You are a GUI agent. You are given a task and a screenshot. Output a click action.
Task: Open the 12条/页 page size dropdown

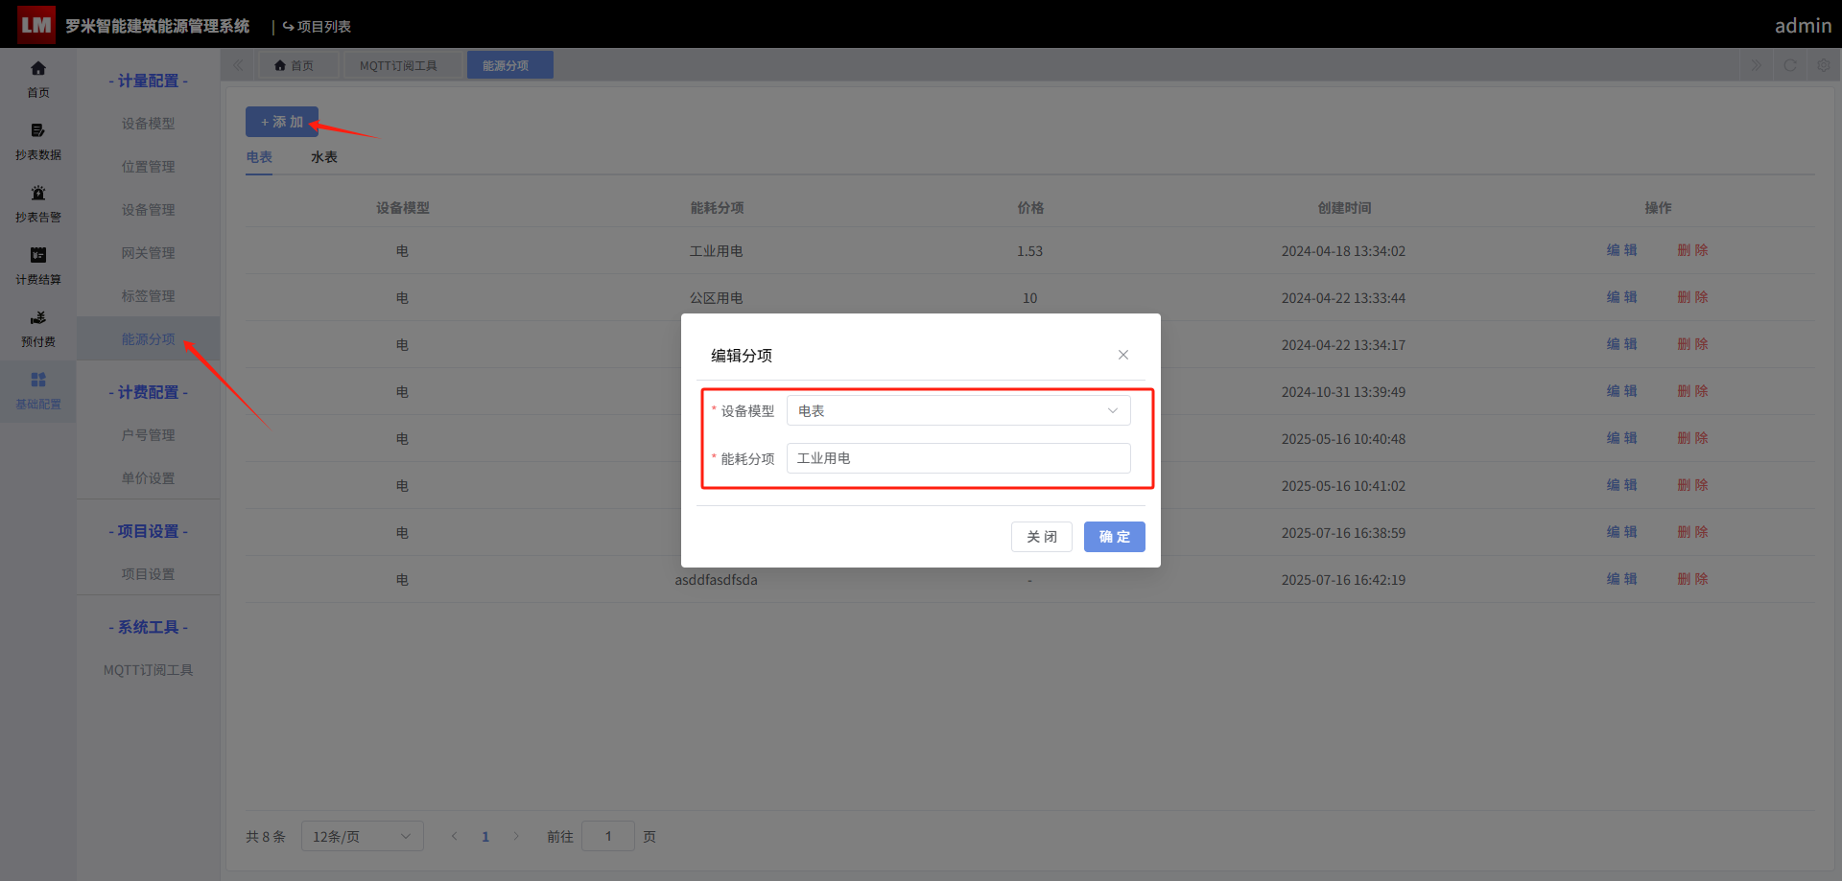(363, 836)
